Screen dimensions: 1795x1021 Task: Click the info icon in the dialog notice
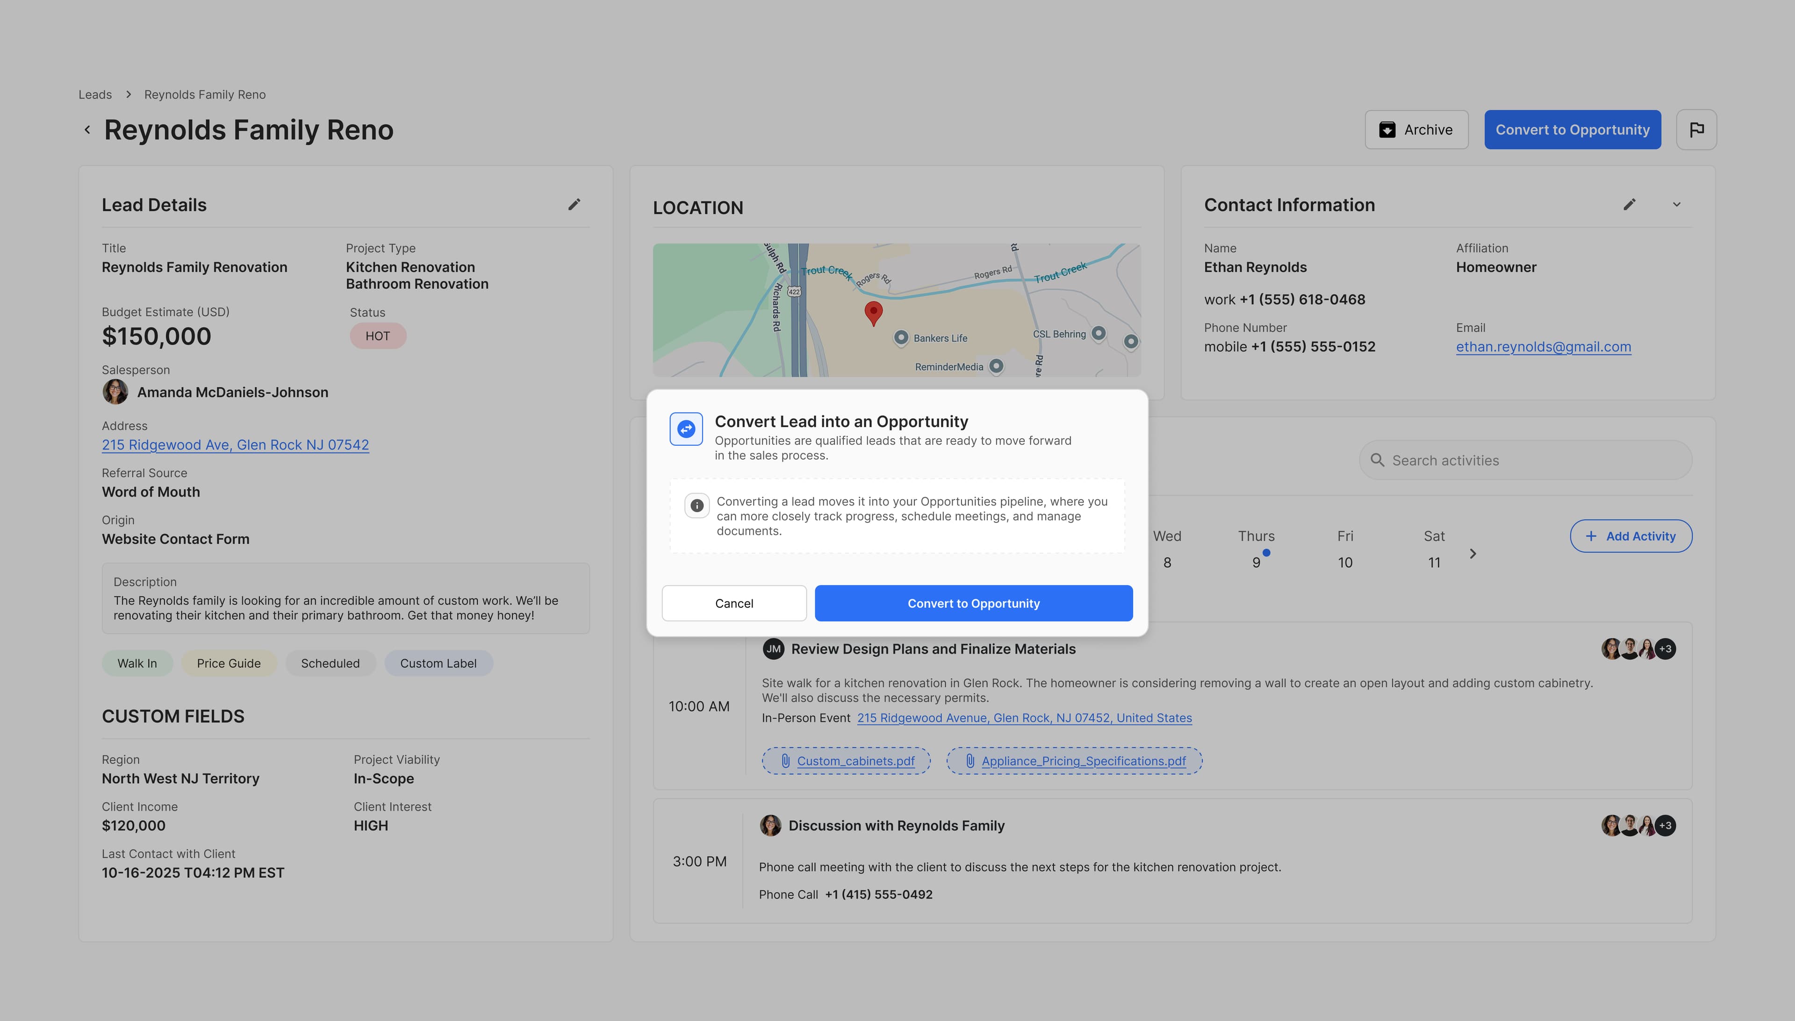point(696,505)
